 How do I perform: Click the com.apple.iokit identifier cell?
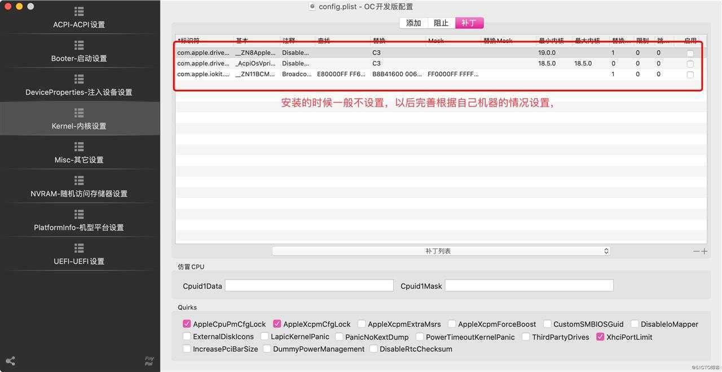pyautogui.click(x=203, y=74)
